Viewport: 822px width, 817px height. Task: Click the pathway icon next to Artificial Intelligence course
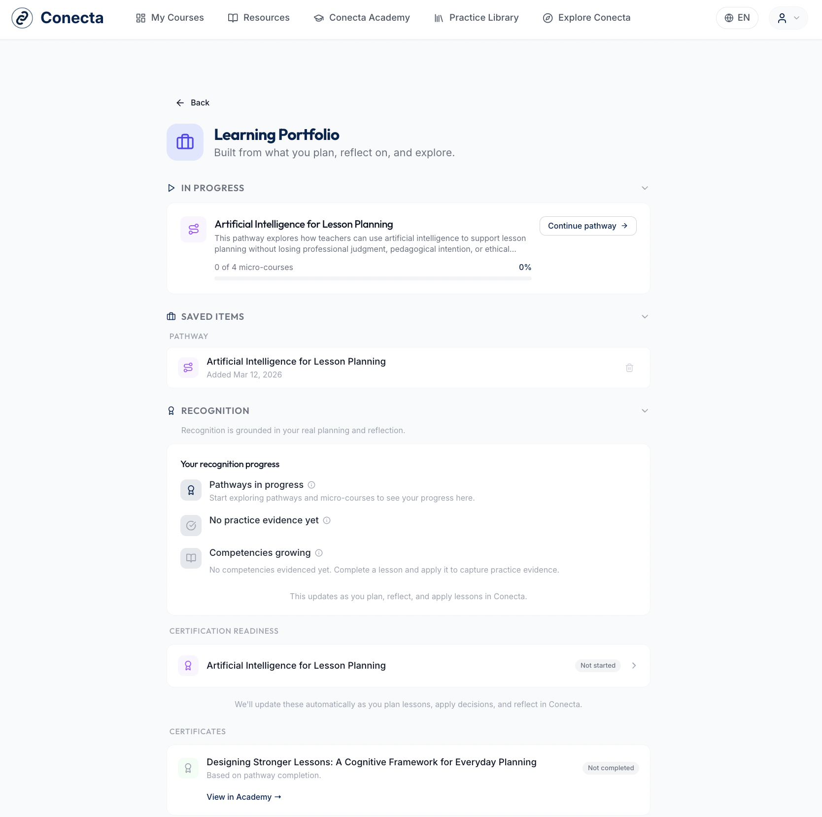[x=193, y=229]
